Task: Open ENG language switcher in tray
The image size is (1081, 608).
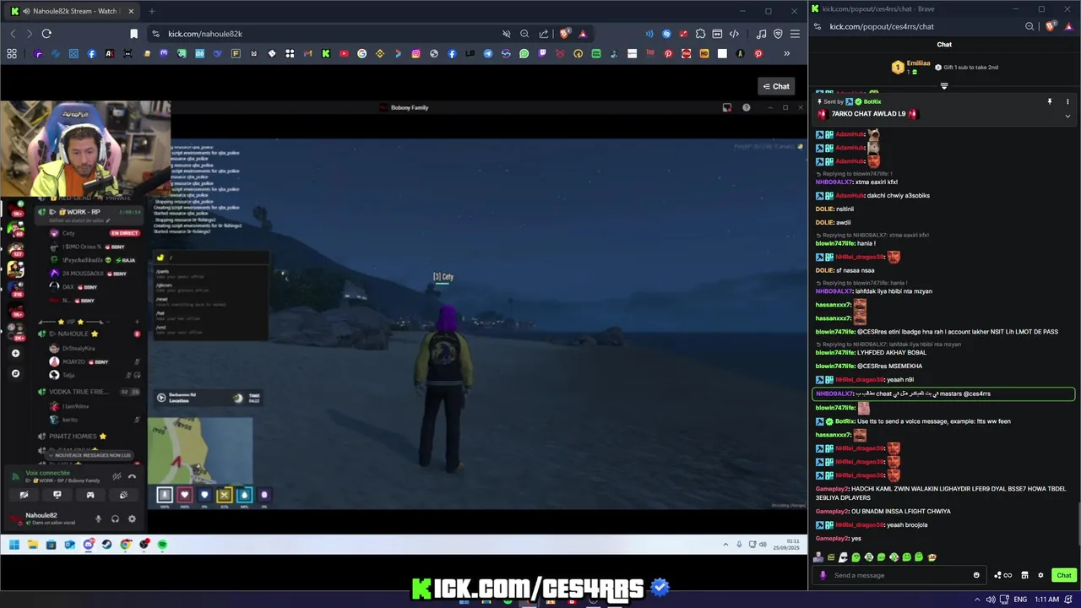Action: pyautogui.click(x=1020, y=600)
